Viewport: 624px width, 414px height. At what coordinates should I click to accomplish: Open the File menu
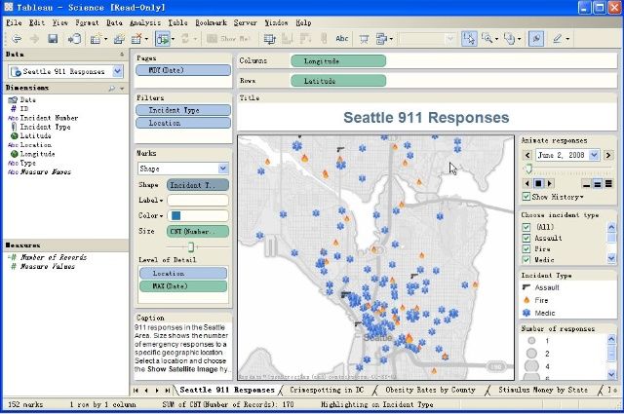(x=14, y=22)
